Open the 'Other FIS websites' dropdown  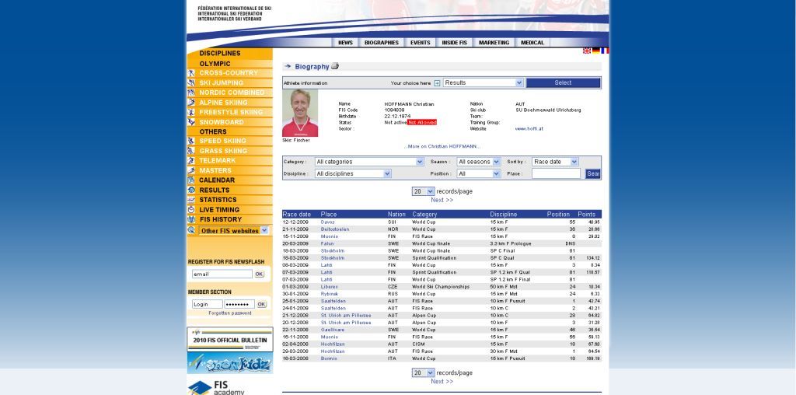233,230
